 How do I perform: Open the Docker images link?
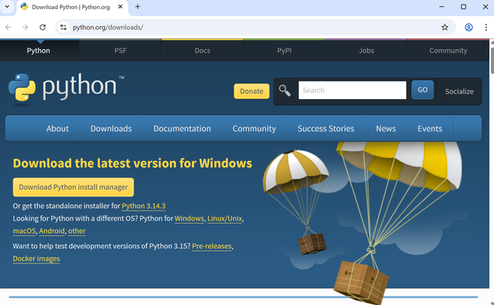[36, 259]
